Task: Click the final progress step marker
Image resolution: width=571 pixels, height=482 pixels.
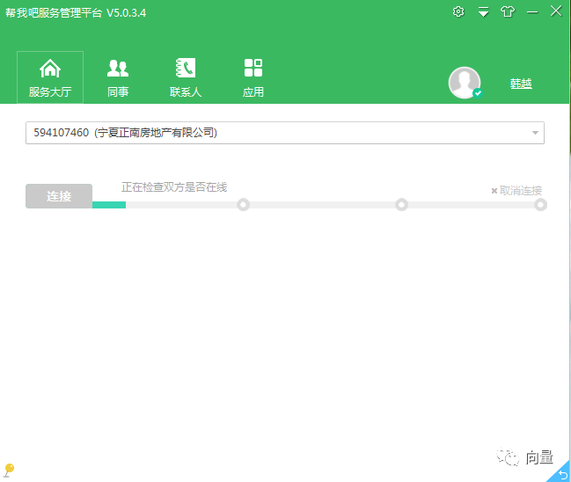Action: coord(540,205)
